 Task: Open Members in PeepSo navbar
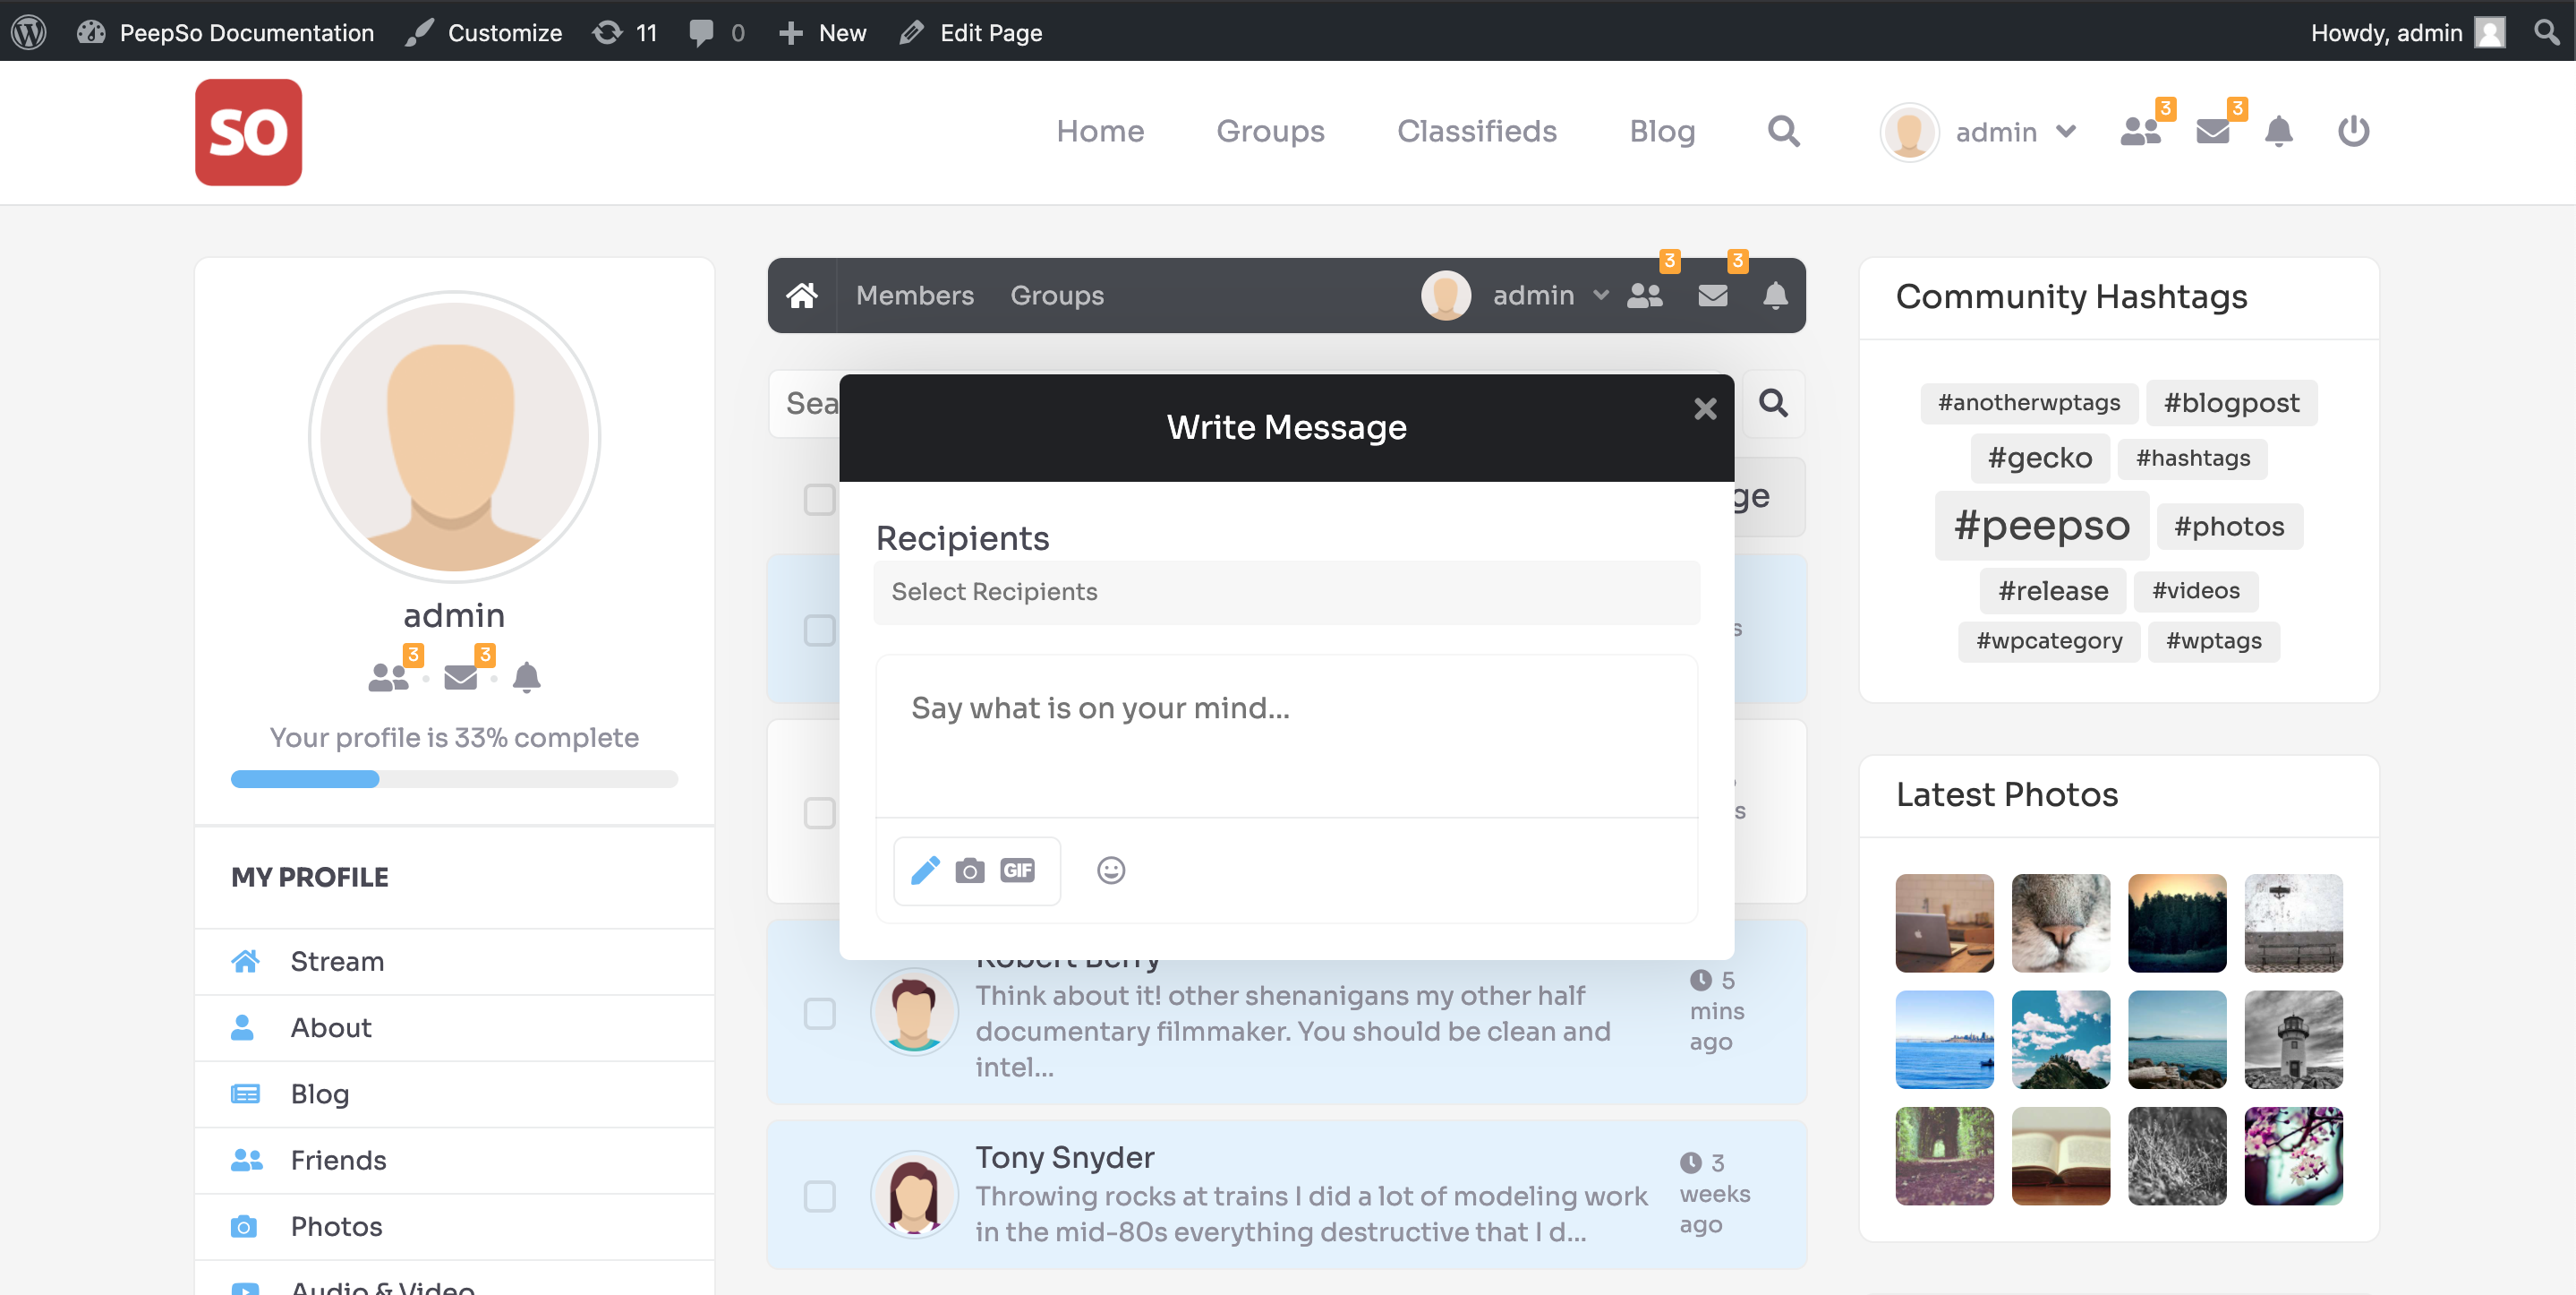(x=914, y=296)
